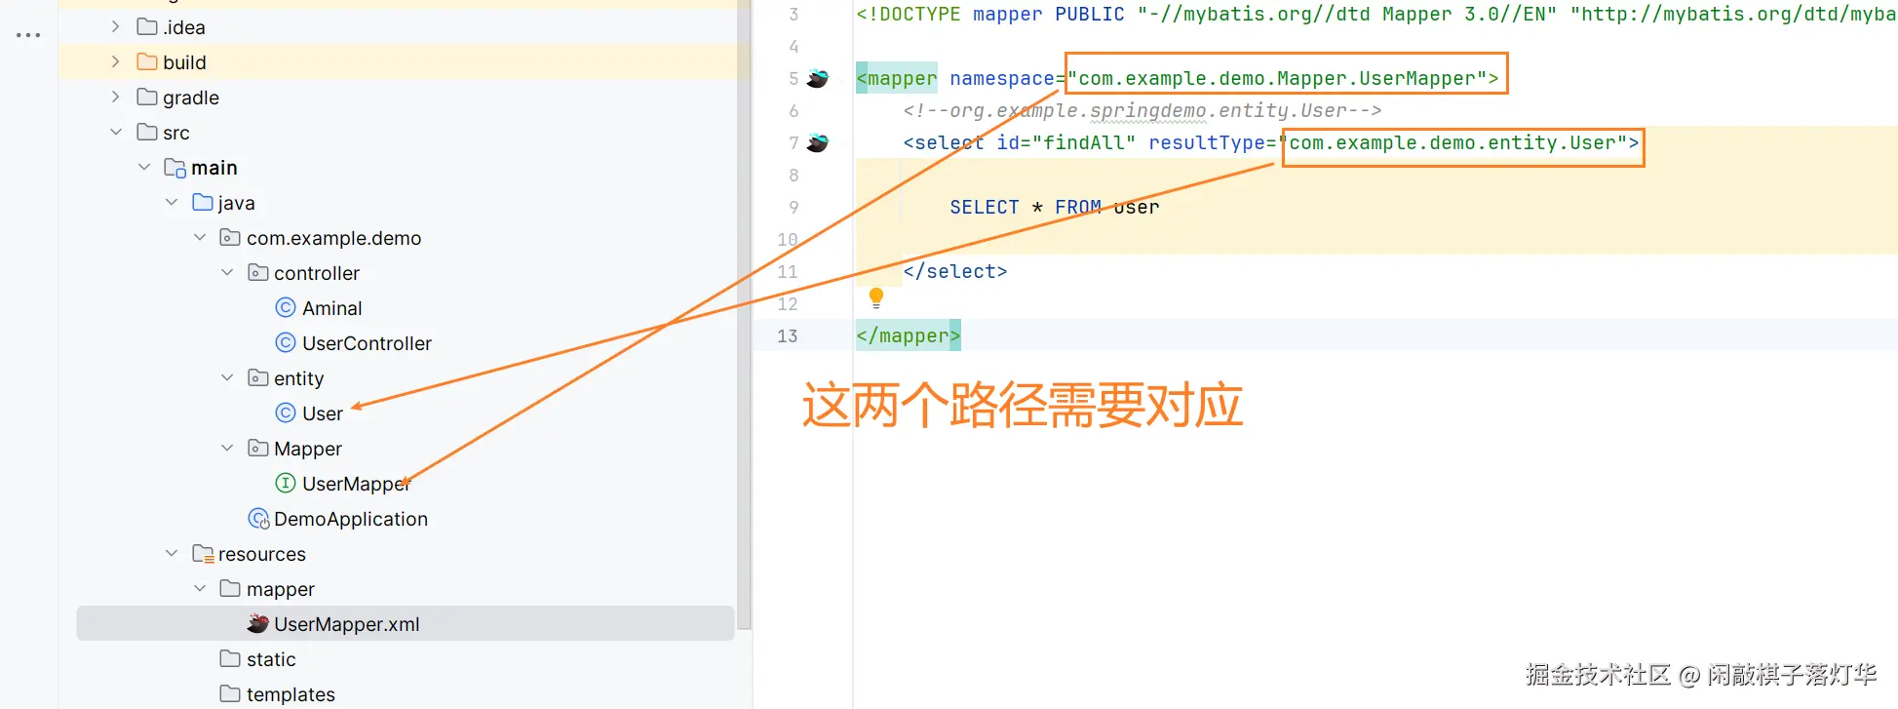This screenshot has height=709, width=1898.
Task: Collapse the entity package
Action: pos(227,377)
